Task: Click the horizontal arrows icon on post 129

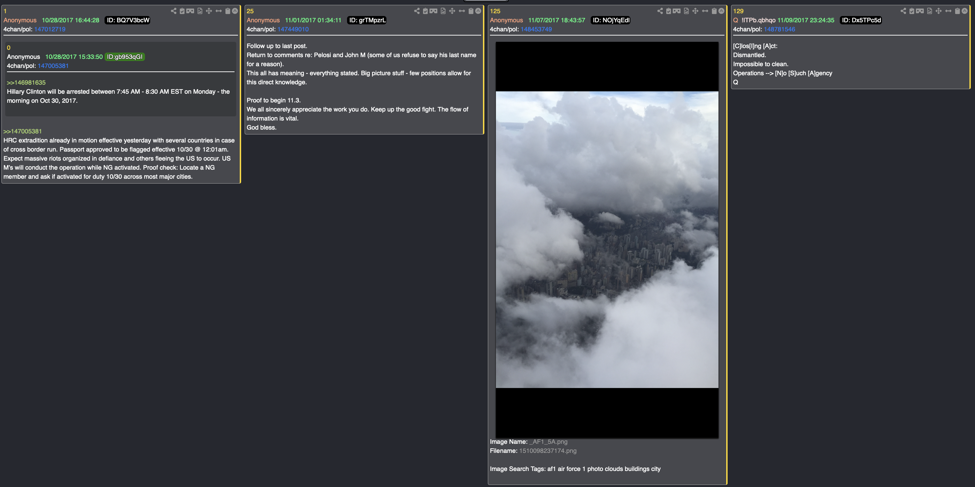Action: (x=949, y=11)
